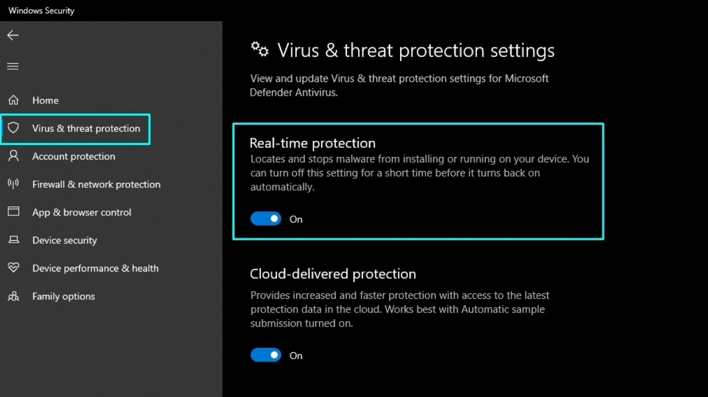Click the Home label in sidebar

[x=45, y=100]
